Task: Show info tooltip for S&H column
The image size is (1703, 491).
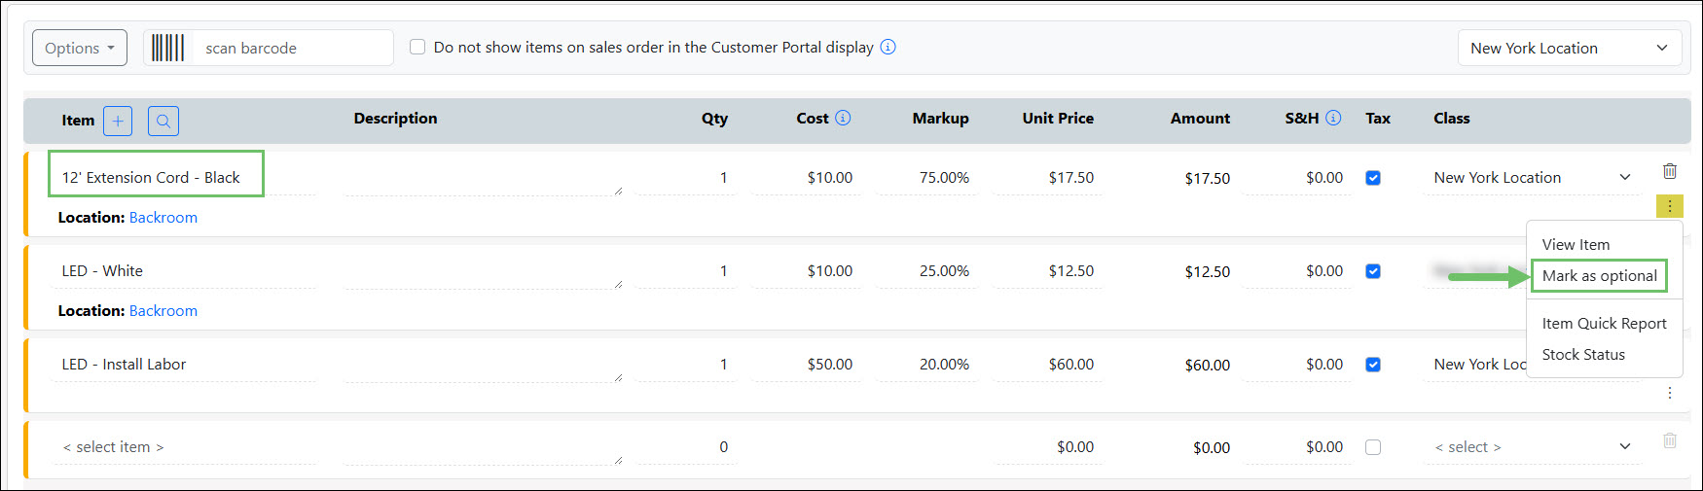Action: (x=1333, y=118)
